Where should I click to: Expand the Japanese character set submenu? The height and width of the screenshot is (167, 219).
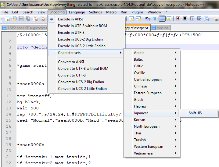coord(151,113)
